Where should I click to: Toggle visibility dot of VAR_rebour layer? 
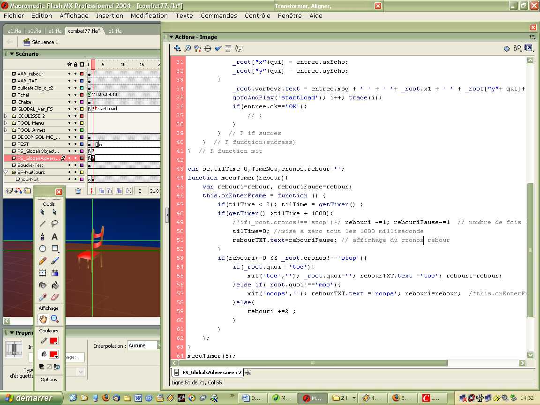(69, 74)
